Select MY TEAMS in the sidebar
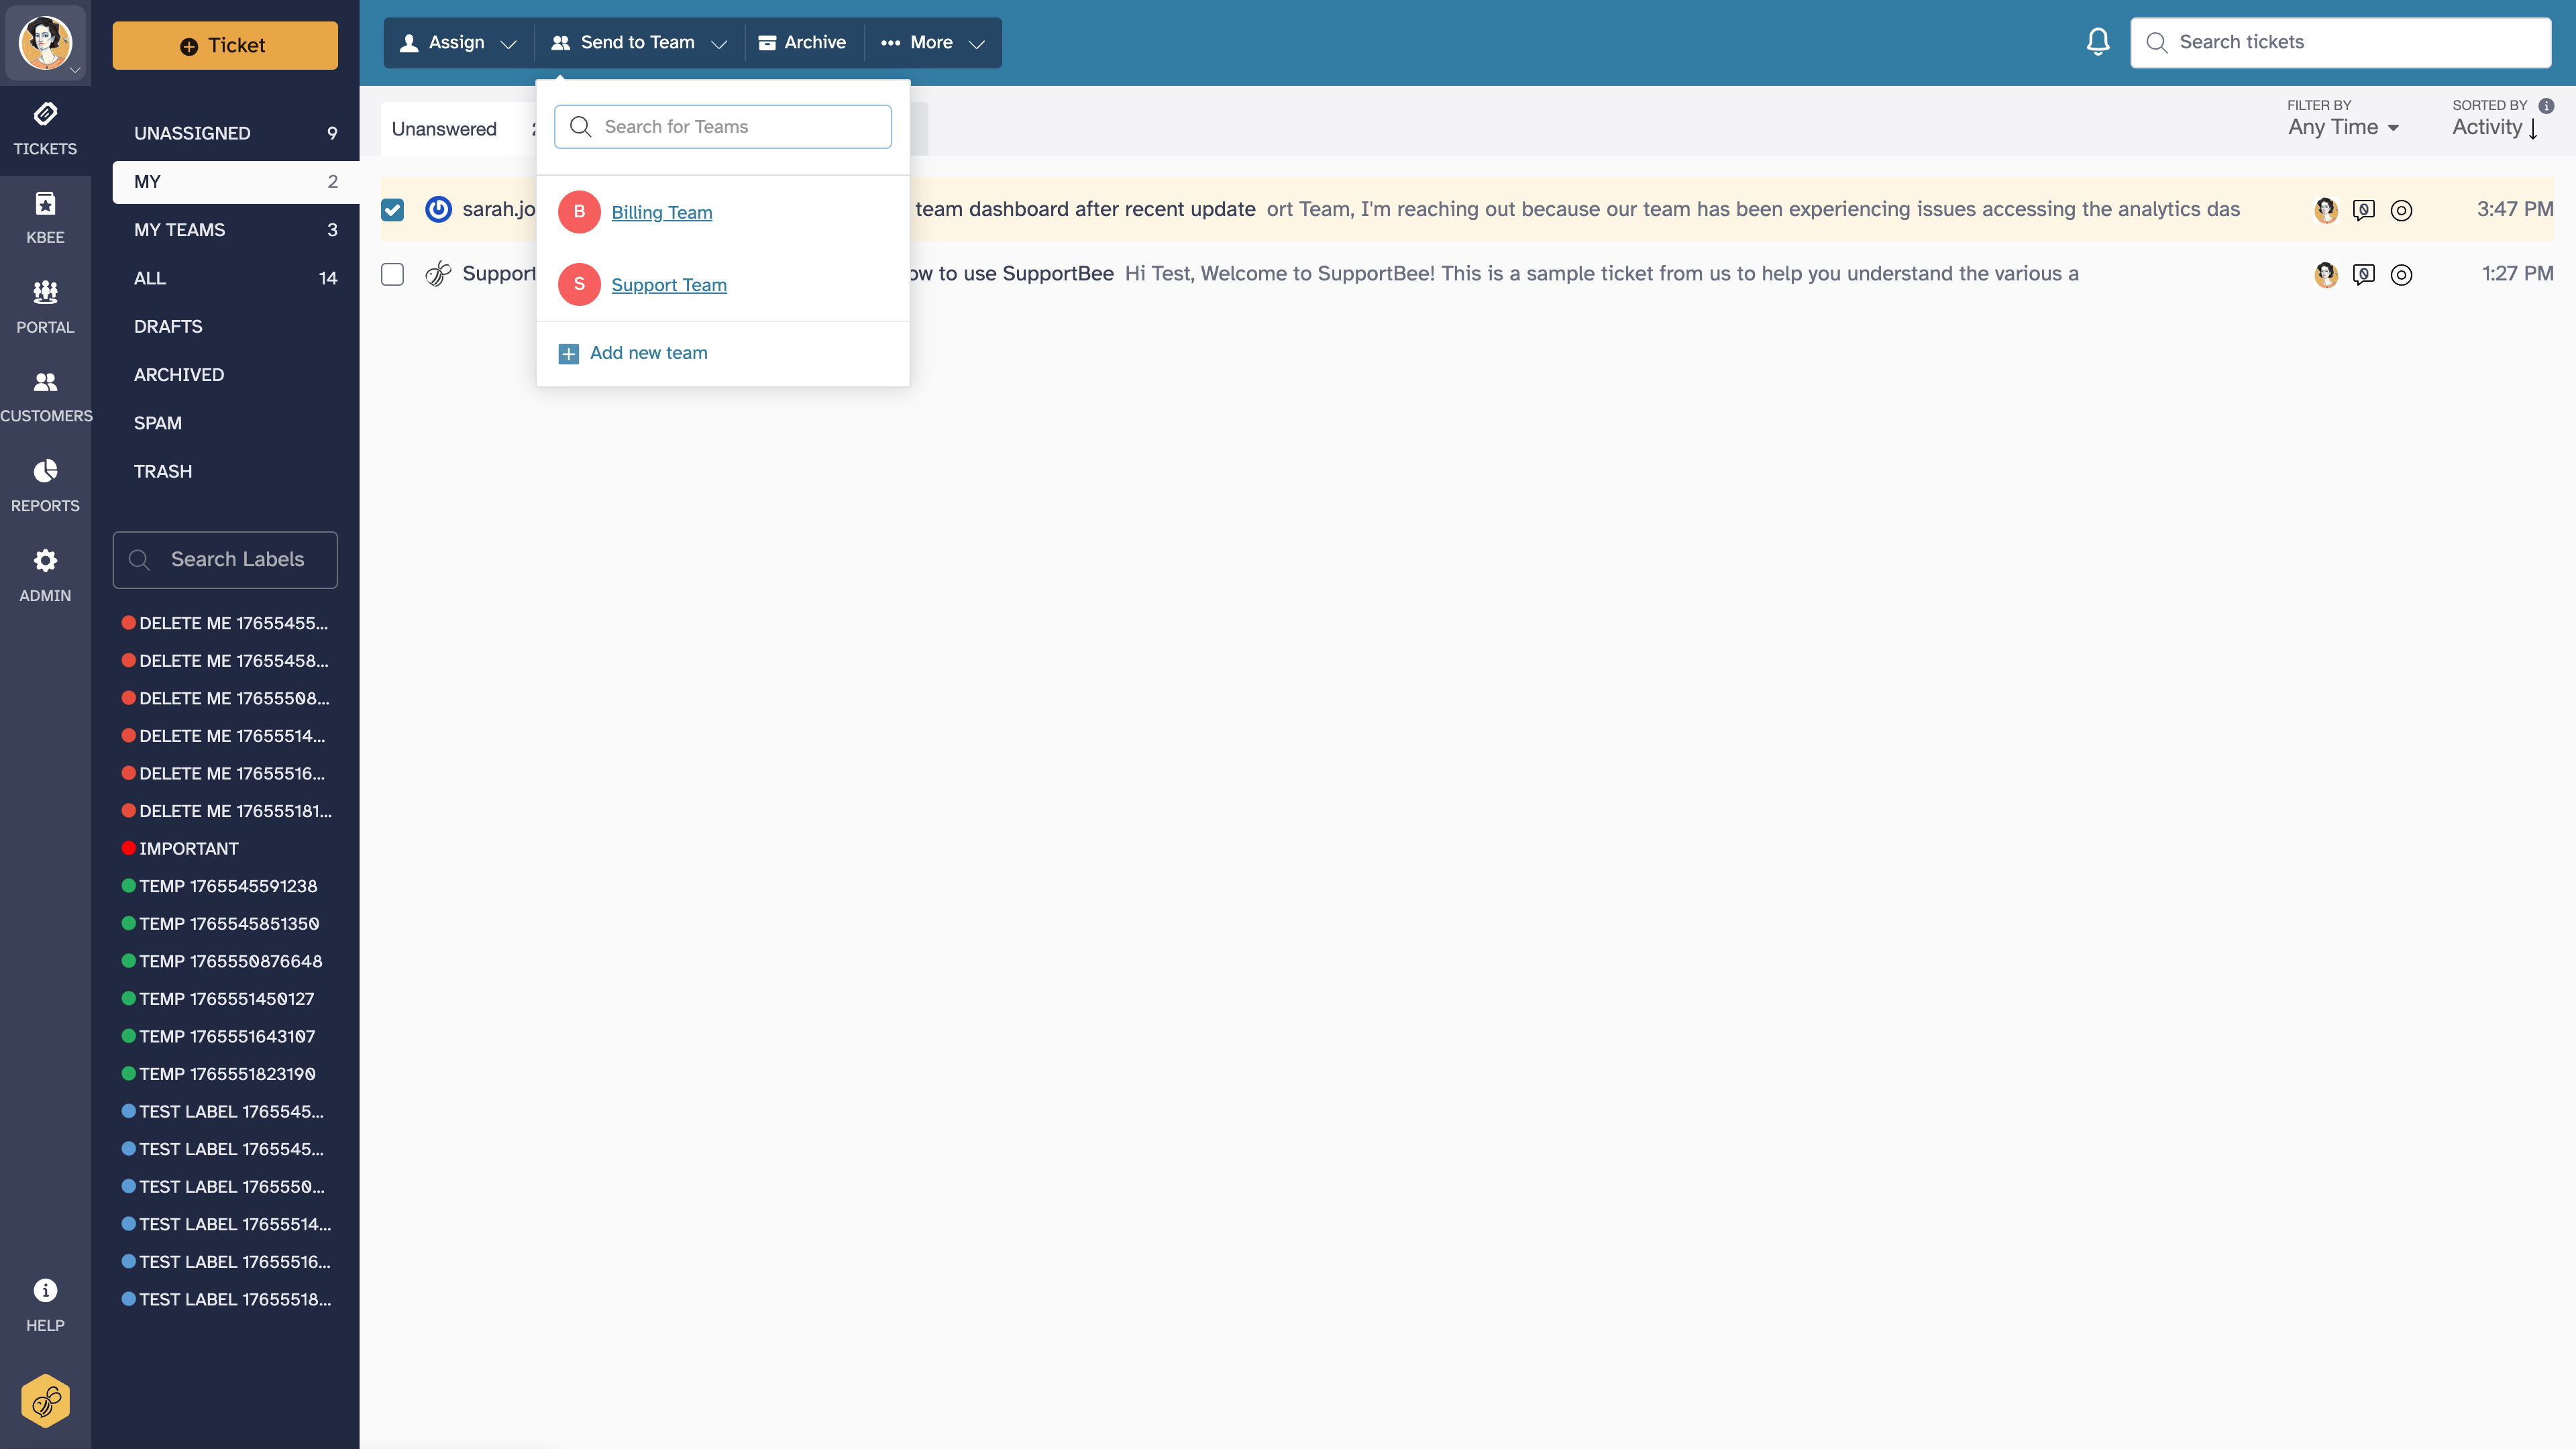This screenshot has height=1449, width=2576. [179, 229]
